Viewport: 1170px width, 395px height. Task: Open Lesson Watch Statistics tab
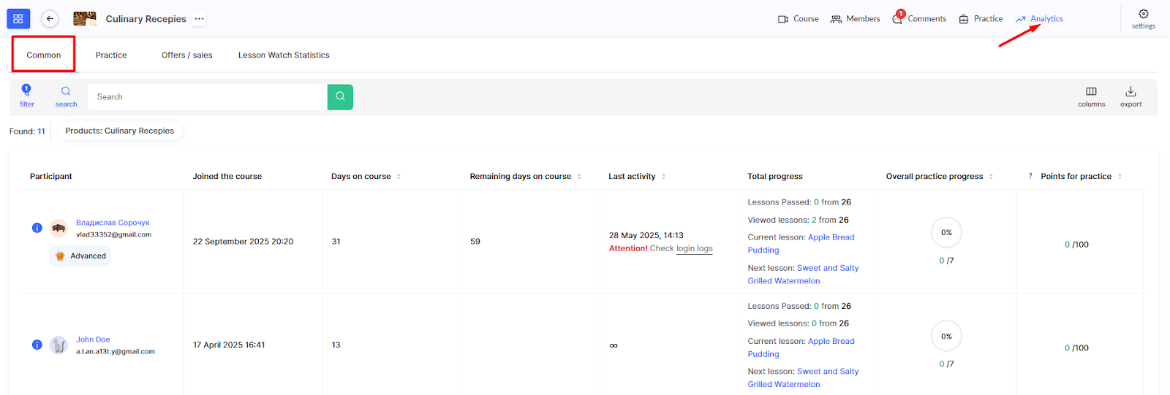[284, 55]
